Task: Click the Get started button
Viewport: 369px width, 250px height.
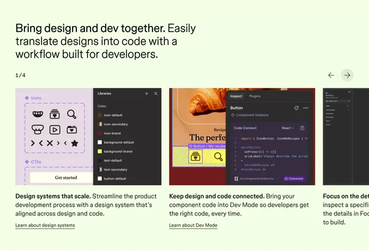Action: [61, 178]
